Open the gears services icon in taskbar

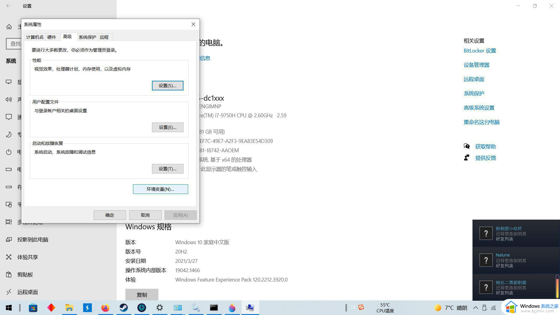196,308
